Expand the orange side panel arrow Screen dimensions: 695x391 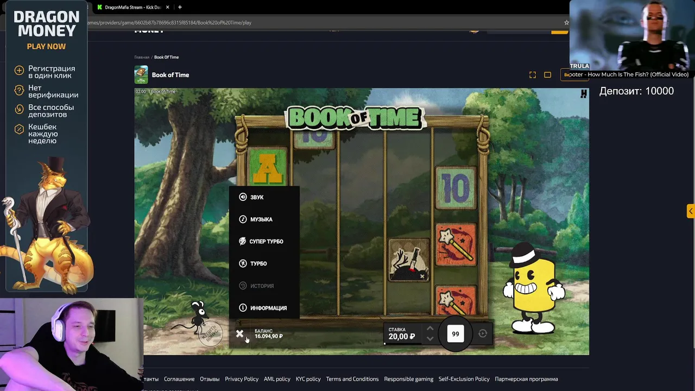point(691,211)
